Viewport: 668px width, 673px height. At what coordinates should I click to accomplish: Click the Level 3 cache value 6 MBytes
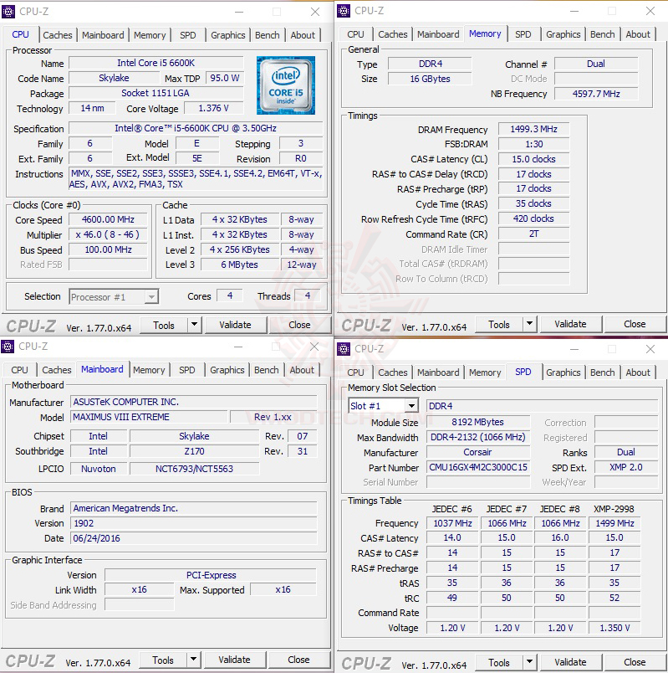pyautogui.click(x=240, y=265)
